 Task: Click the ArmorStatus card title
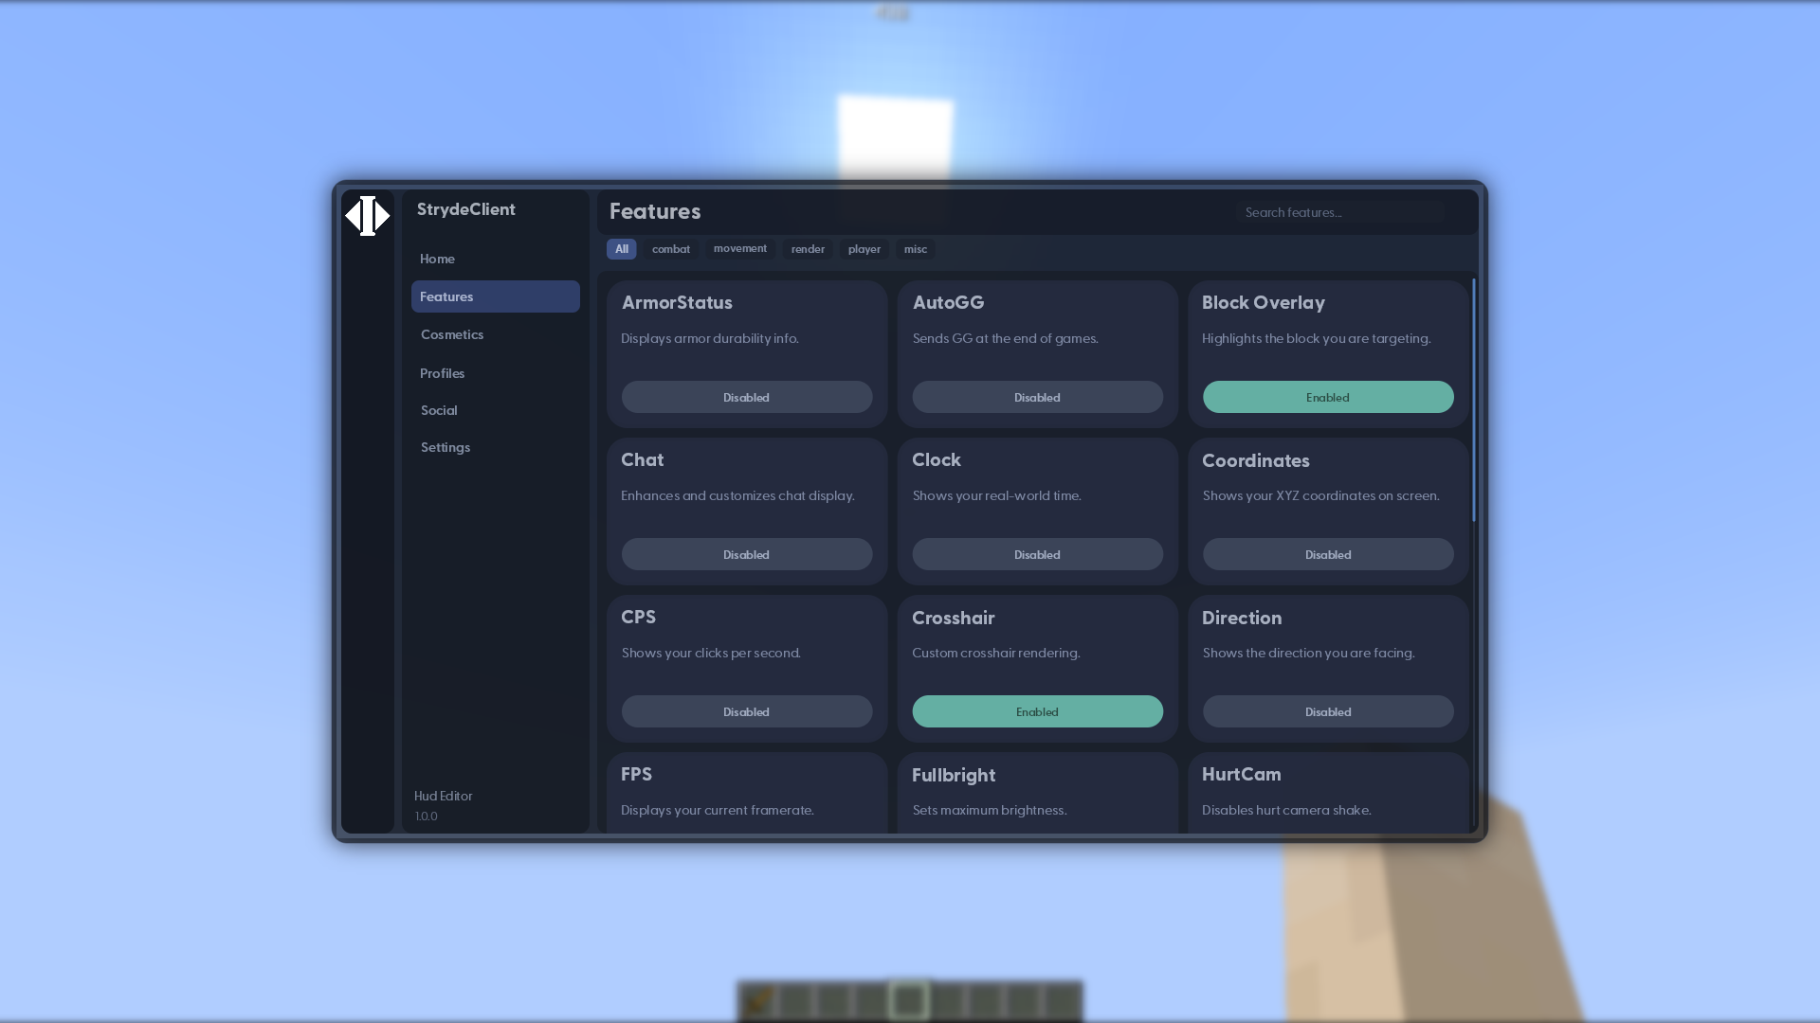point(677,303)
